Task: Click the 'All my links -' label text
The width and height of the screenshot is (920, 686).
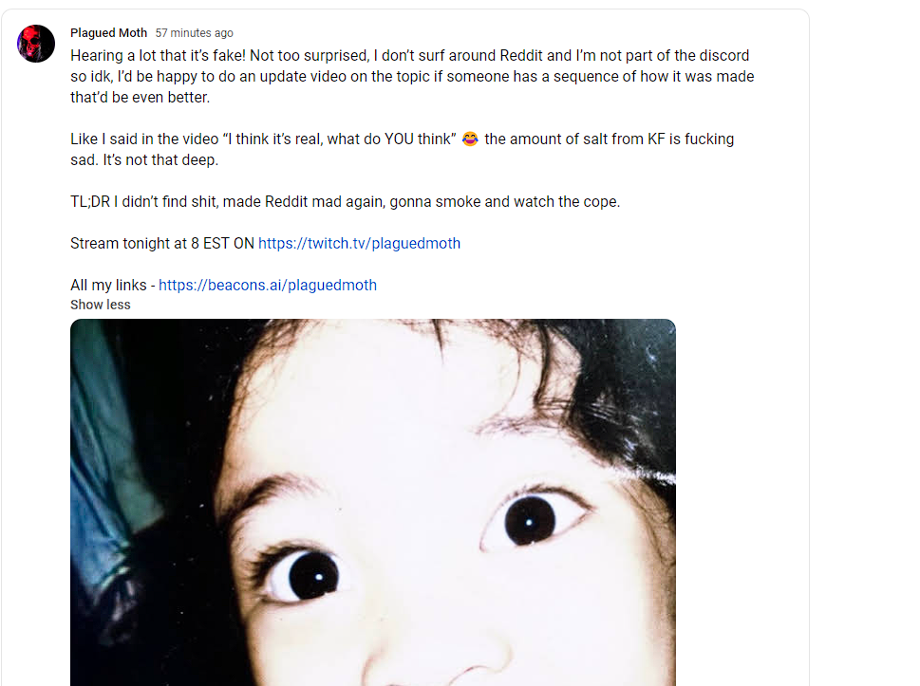Action: pyautogui.click(x=113, y=285)
